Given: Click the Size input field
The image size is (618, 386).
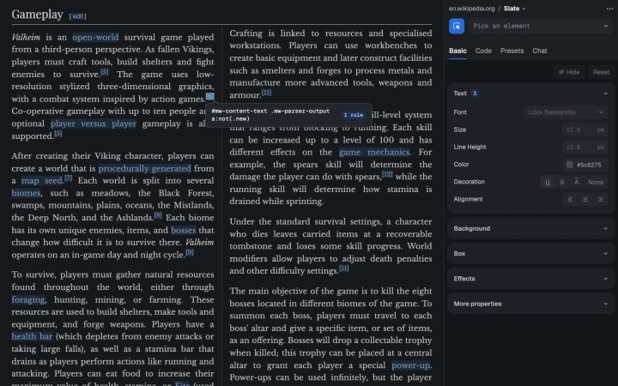Looking at the screenshot, I should [585, 130].
